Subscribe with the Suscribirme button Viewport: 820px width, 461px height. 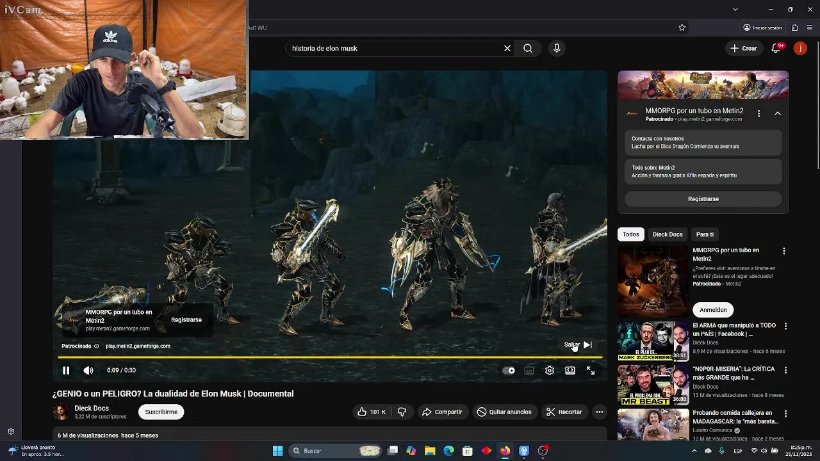161,412
